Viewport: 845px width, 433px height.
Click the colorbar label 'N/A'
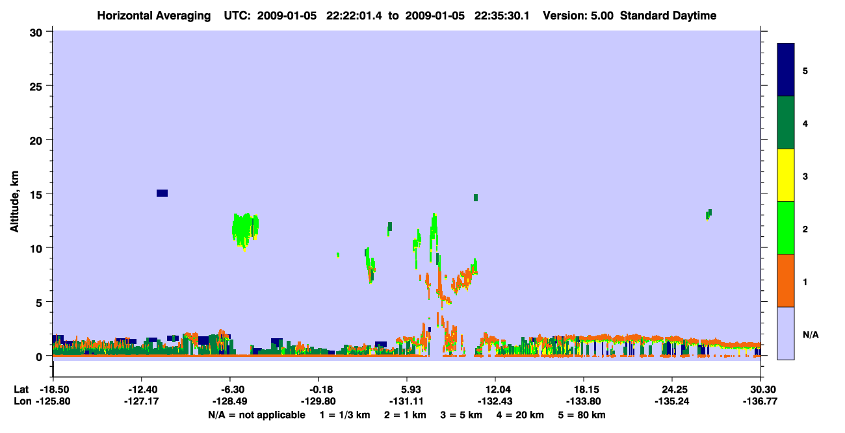[x=810, y=334]
